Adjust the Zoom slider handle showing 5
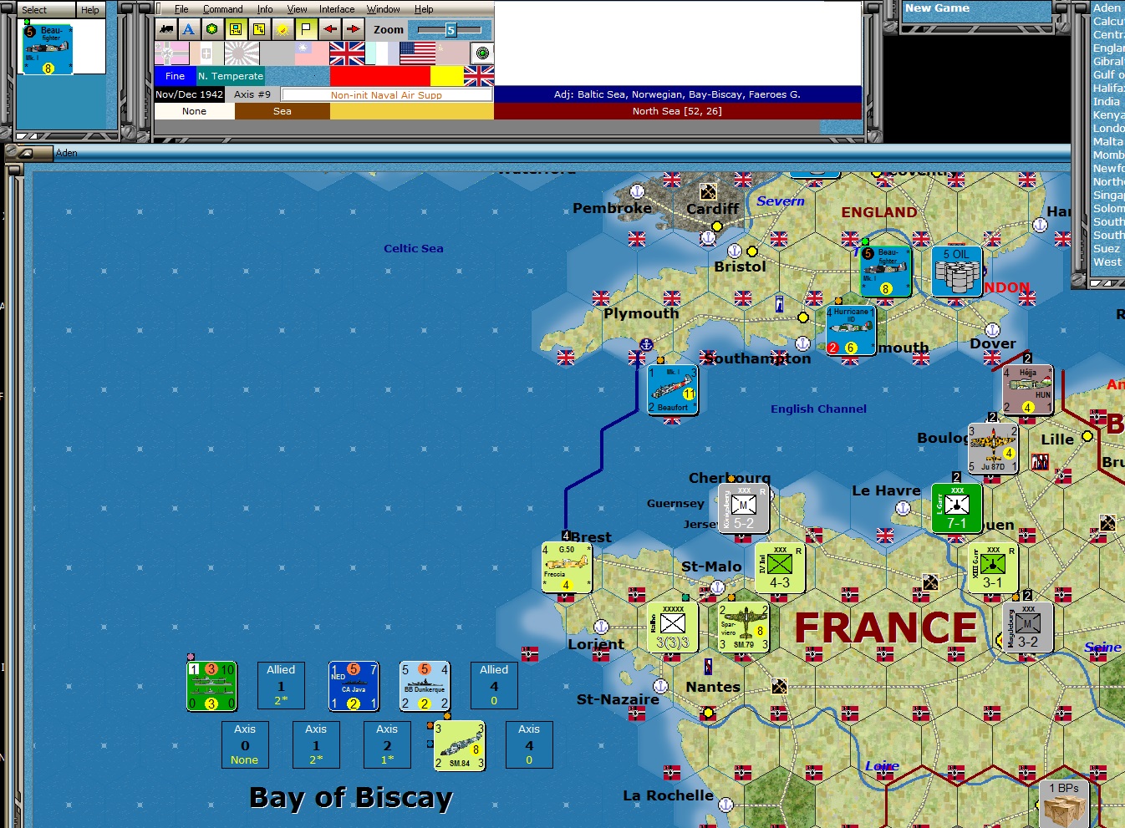 451,30
